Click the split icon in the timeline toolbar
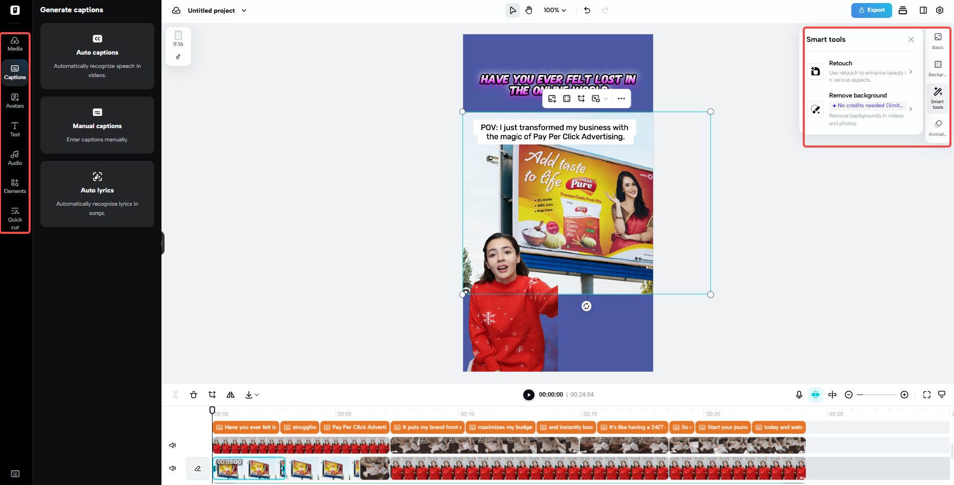 tap(175, 395)
